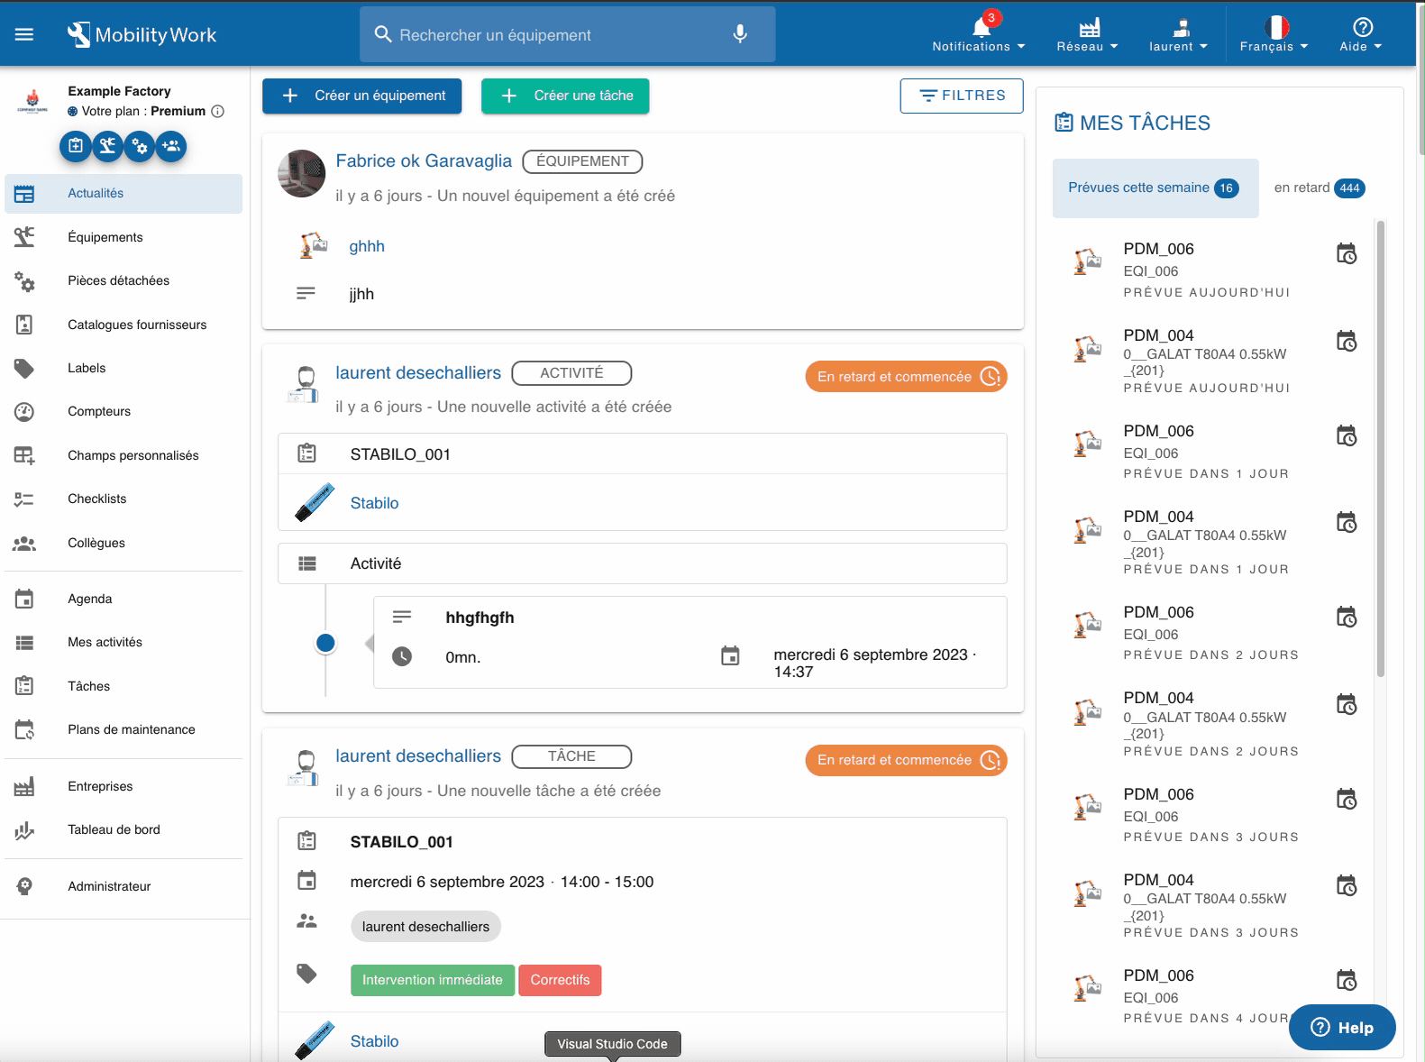Select the 'Prévues cette semaine' tab
Image resolution: width=1425 pixels, height=1062 pixels.
coord(1154,188)
